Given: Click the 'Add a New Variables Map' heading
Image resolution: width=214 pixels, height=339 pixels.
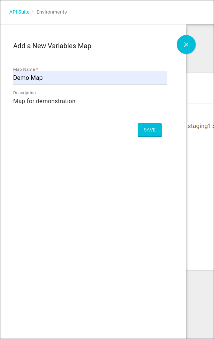Looking at the screenshot, I should (x=52, y=46).
